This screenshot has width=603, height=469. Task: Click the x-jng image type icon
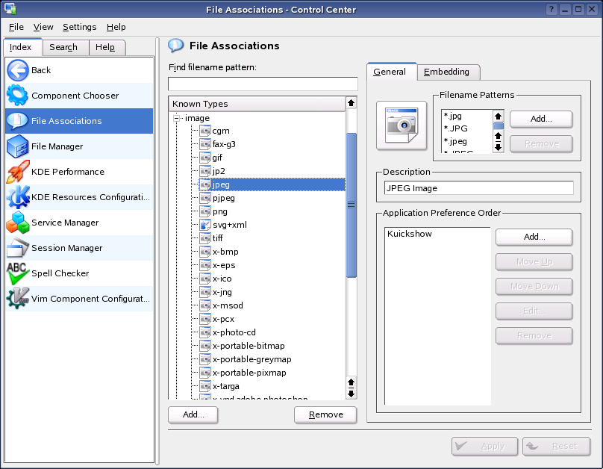click(x=205, y=292)
